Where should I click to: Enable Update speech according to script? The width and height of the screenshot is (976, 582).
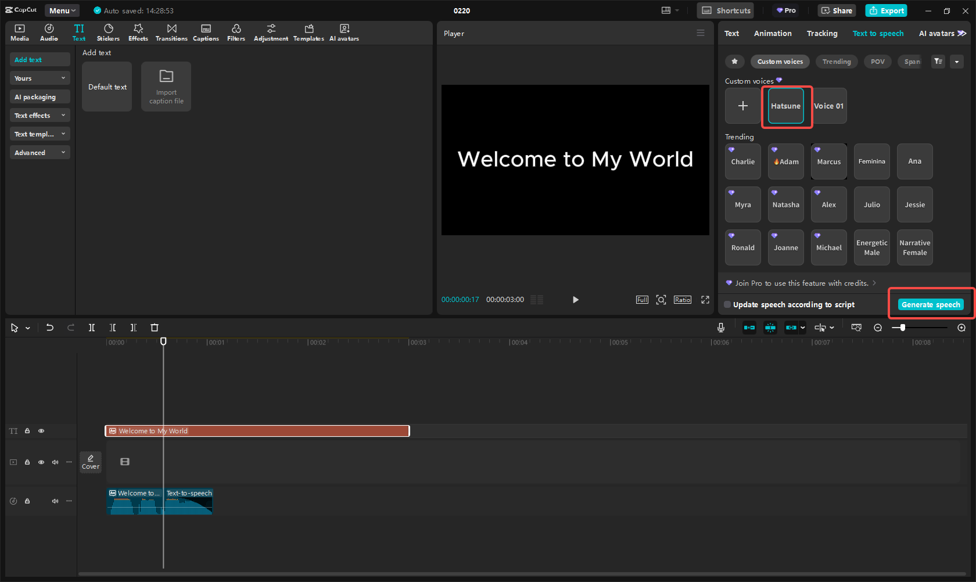click(x=727, y=305)
